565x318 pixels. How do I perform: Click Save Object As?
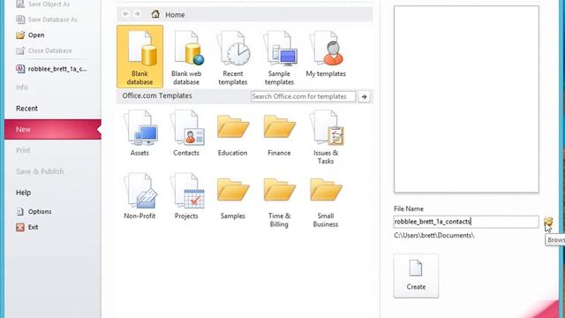[42, 4]
